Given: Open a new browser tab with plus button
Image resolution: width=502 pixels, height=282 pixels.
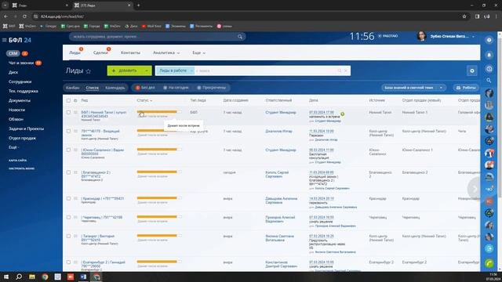Looking at the screenshot, I should 138,5.
